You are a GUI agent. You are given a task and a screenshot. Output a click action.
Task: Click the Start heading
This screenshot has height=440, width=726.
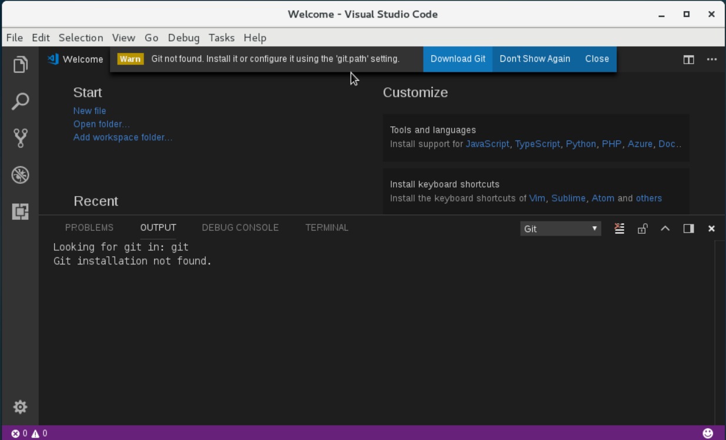click(87, 92)
